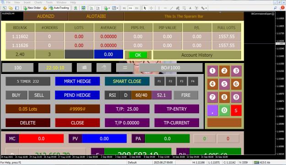Click keypad number 5
This screenshot has width=286, height=165.
pyautogui.click(x=224, y=84)
